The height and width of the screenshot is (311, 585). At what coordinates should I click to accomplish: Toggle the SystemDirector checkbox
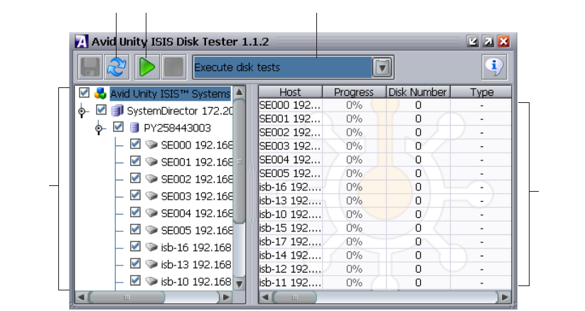[101, 109]
